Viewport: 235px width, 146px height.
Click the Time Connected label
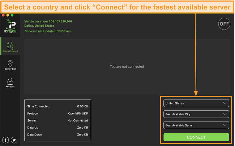[38, 106]
